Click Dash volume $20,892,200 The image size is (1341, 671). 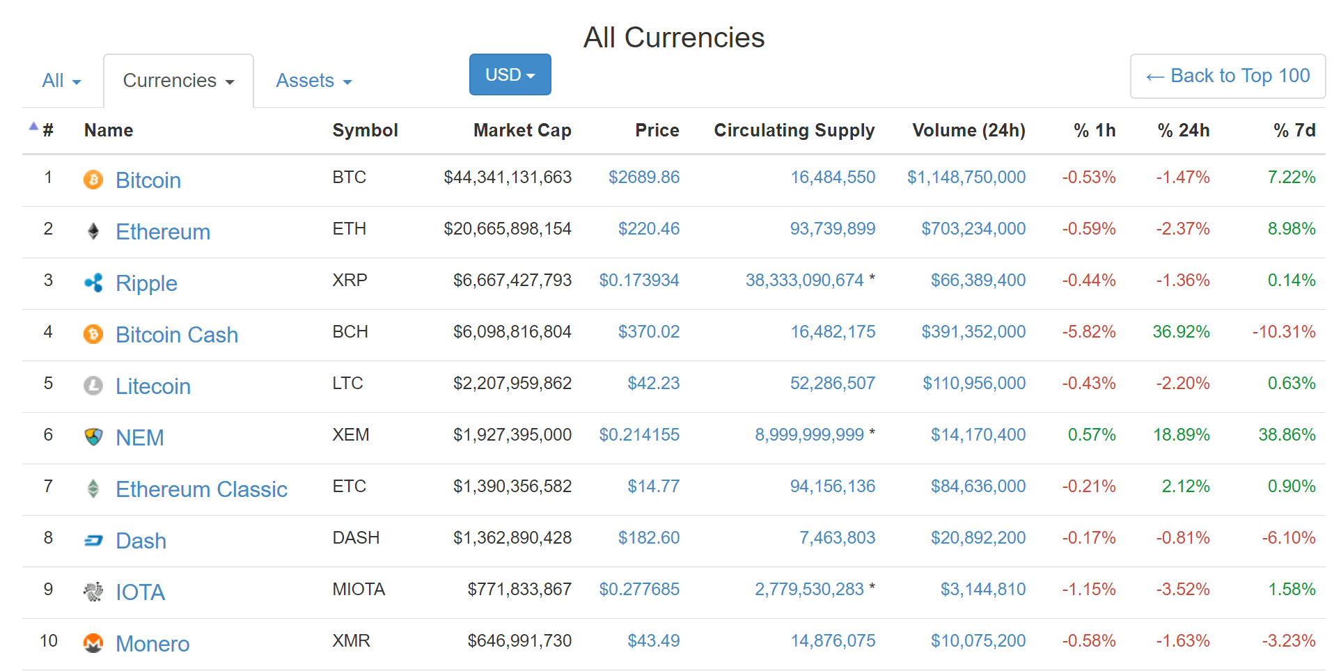[x=978, y=538]
